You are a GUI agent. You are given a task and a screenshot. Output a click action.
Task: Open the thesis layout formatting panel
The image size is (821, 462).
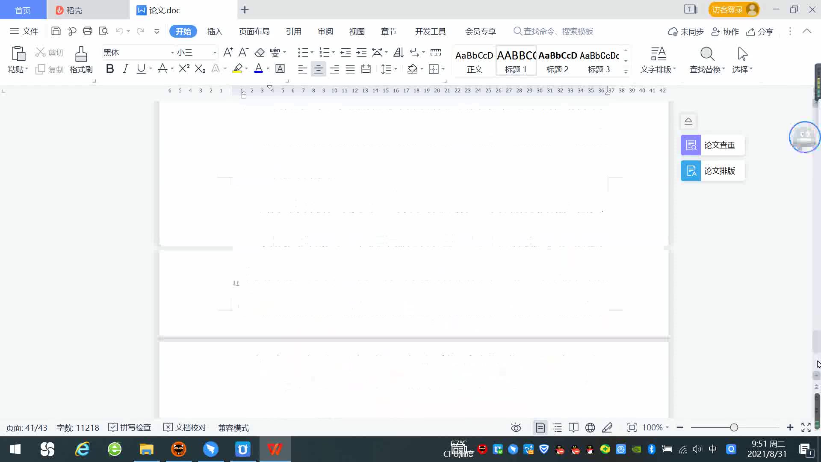(x=712, y=171)
